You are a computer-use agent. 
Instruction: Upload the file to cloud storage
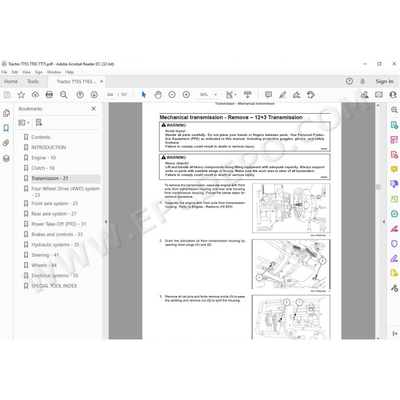pos(35,95)
